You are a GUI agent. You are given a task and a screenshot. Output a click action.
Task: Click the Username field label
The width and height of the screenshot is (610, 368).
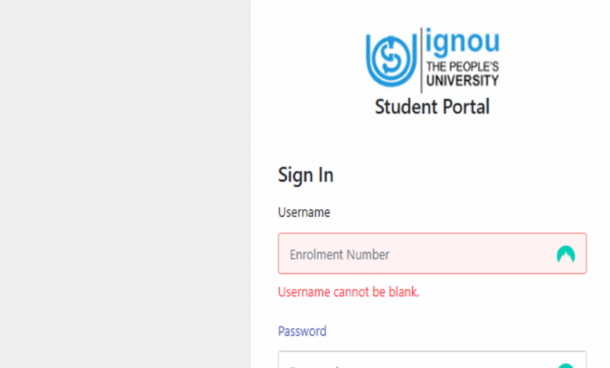tap(304, 212)
